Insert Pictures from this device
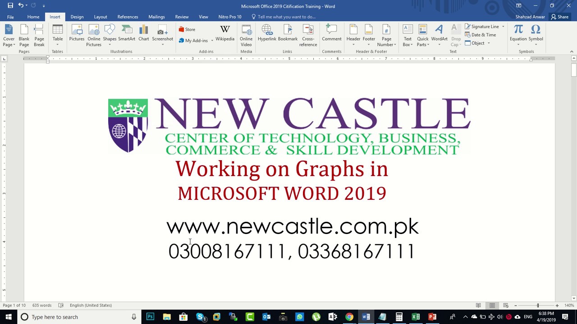This screenshot has width=577, height=324. [77, 34]
